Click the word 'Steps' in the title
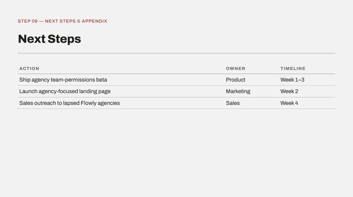Viewport: 353px width, 197px height. pyautogui.click(x=64, y=39)
